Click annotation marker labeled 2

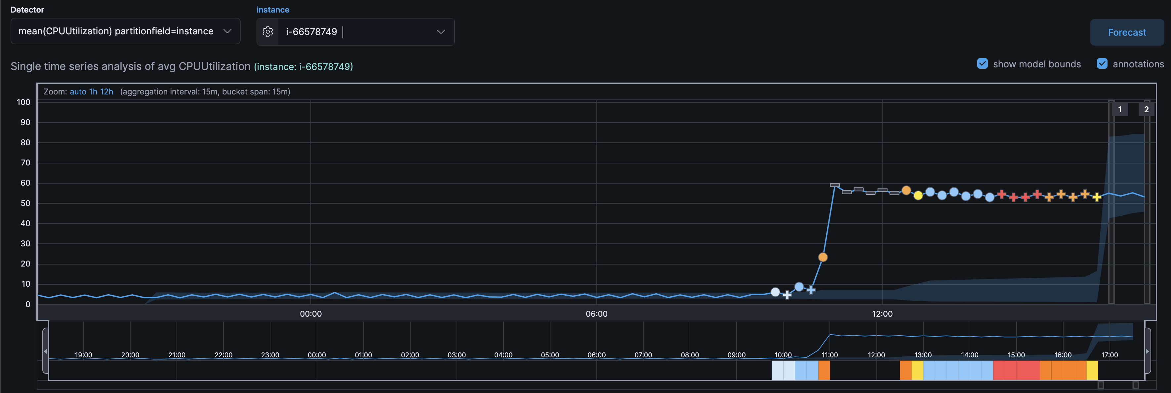(x=1146, y=110)
